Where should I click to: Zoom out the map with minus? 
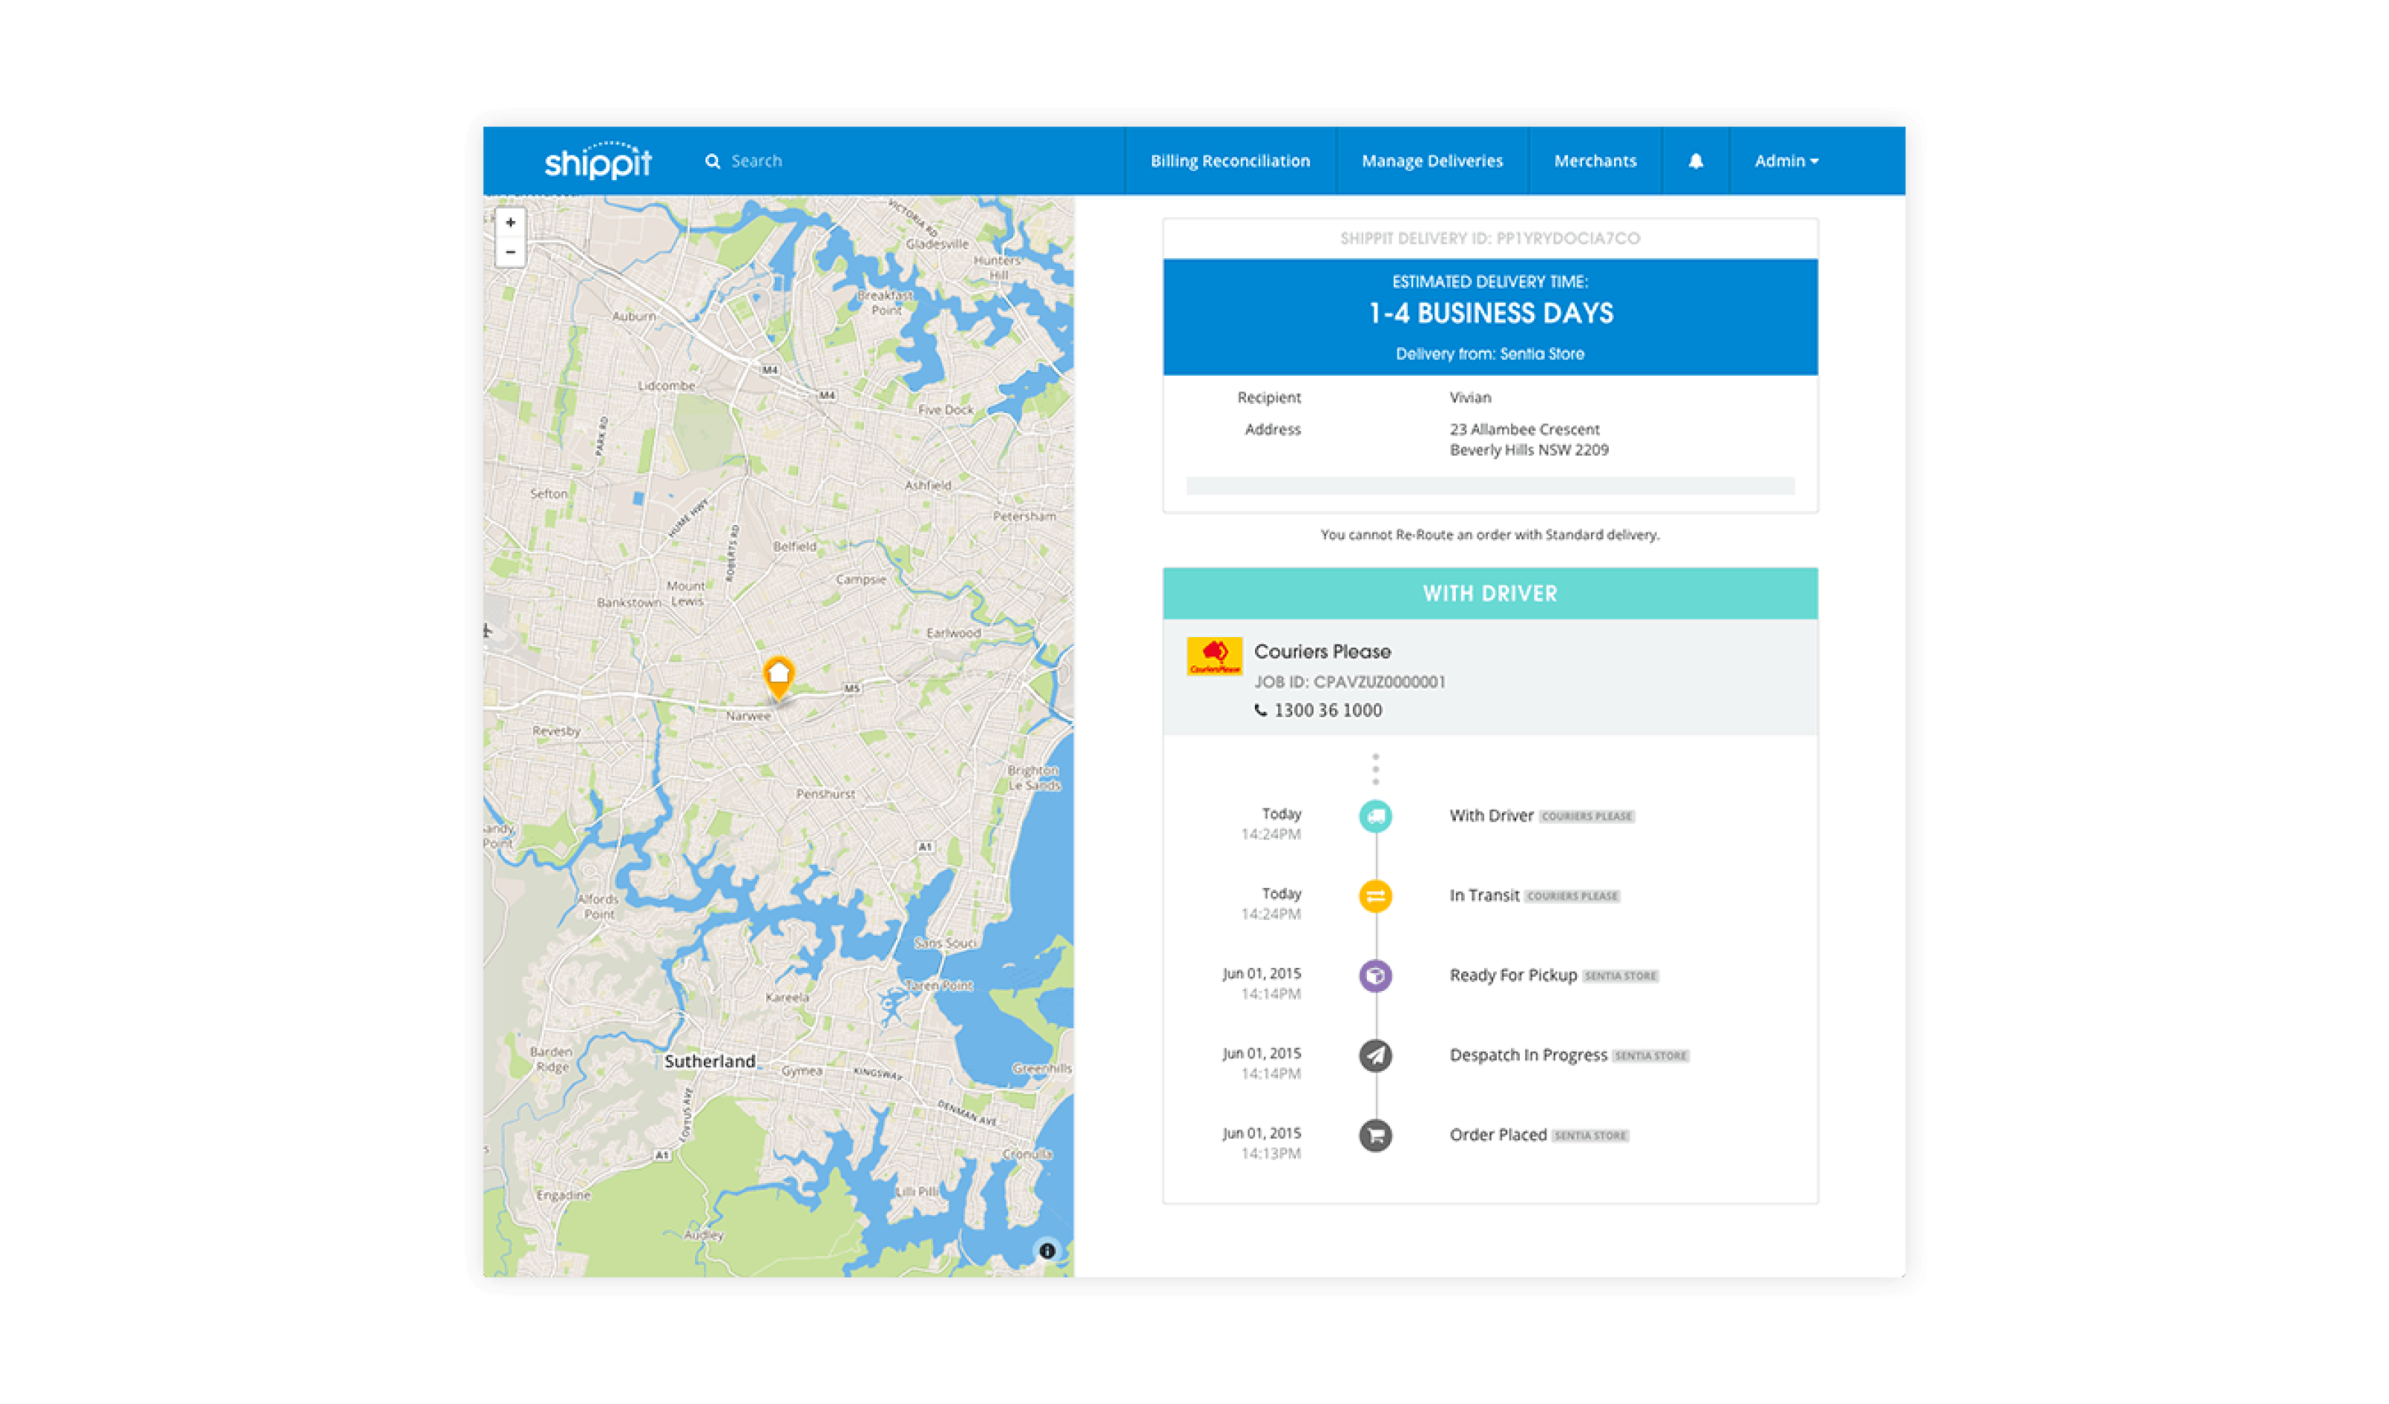[510, 252]
